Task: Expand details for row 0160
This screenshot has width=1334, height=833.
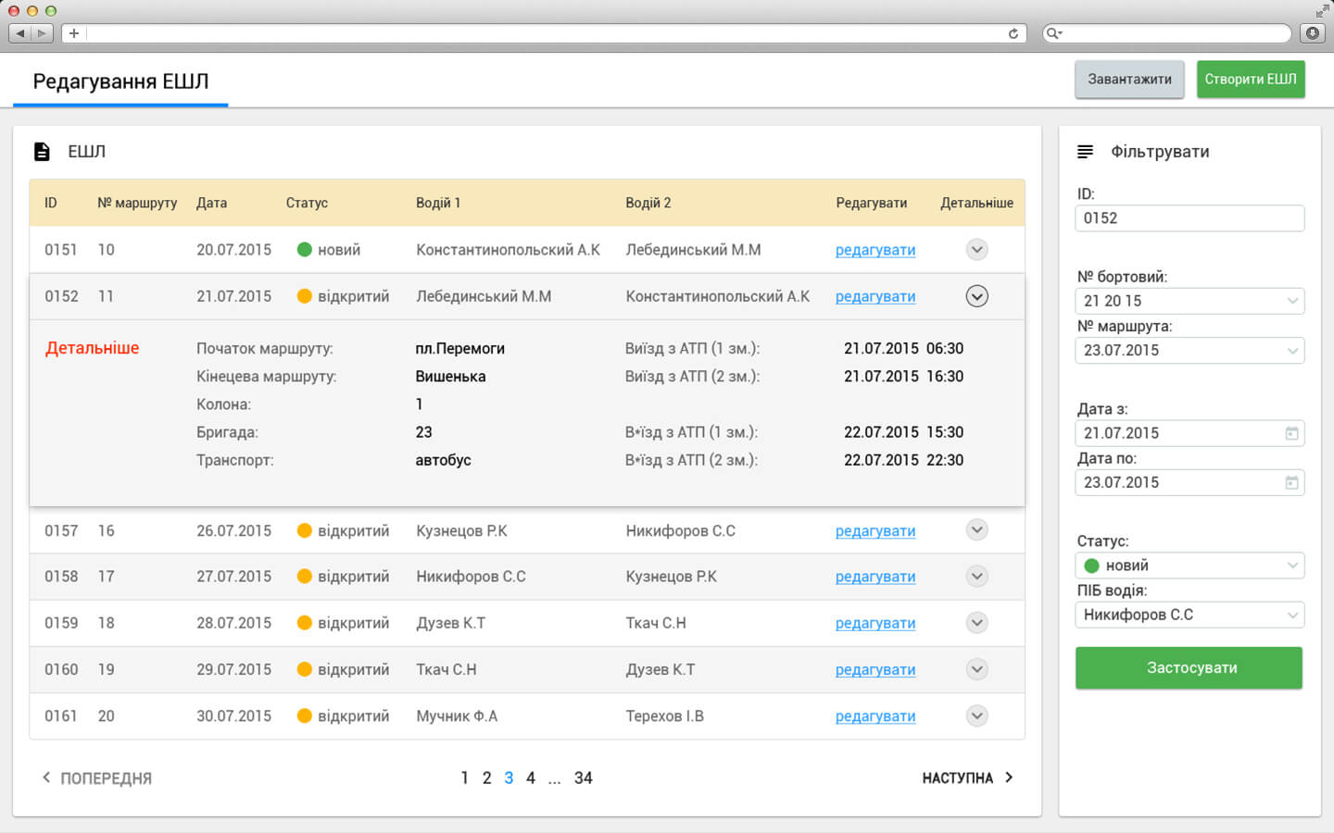Action: pos(976,668)
